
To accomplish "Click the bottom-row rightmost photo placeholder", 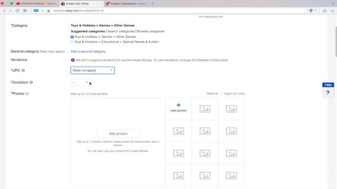I will [x=231, y=176].
